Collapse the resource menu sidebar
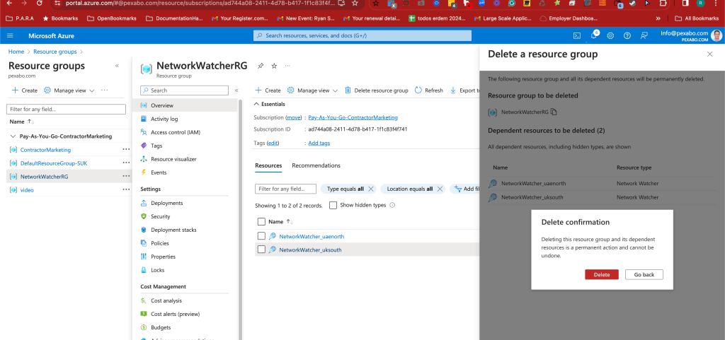Viewport: 725px width, 340px height. (236, 90)
